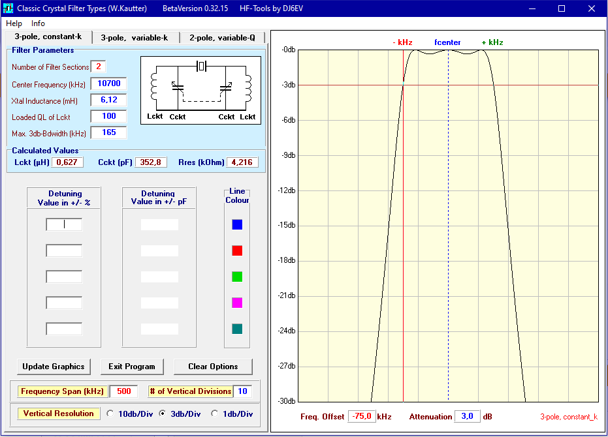Click the Exit Program button

click(132, 367)
